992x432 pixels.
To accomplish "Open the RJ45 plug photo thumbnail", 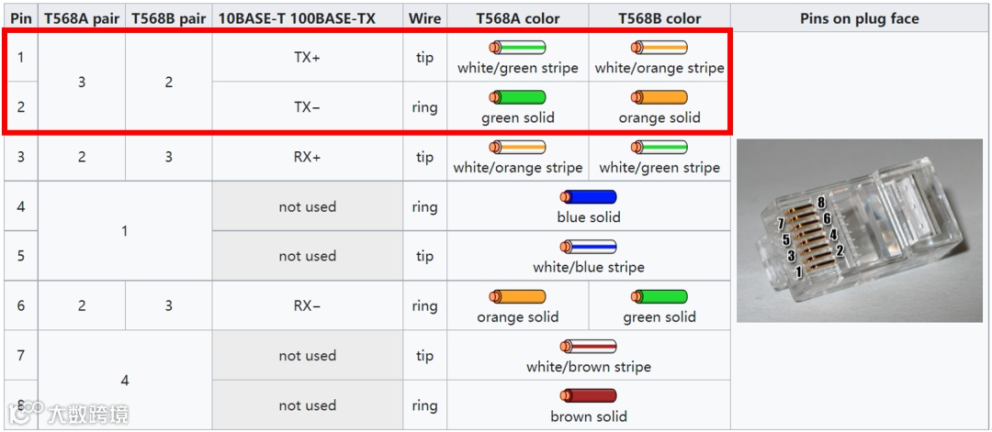I will (859, 230).
